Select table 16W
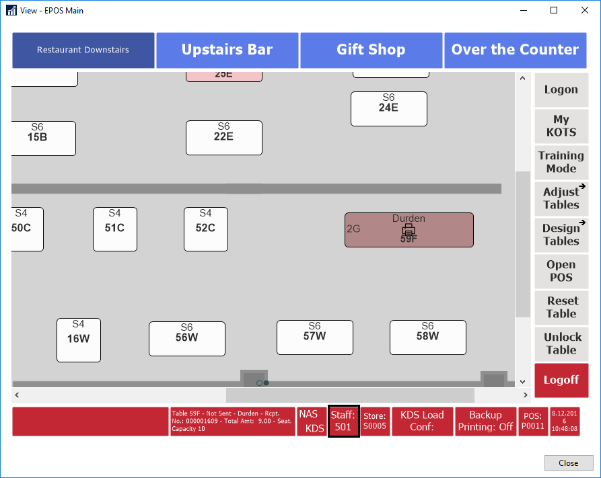The height and width of the screenshot is (478, 601). tap(79, 340)
